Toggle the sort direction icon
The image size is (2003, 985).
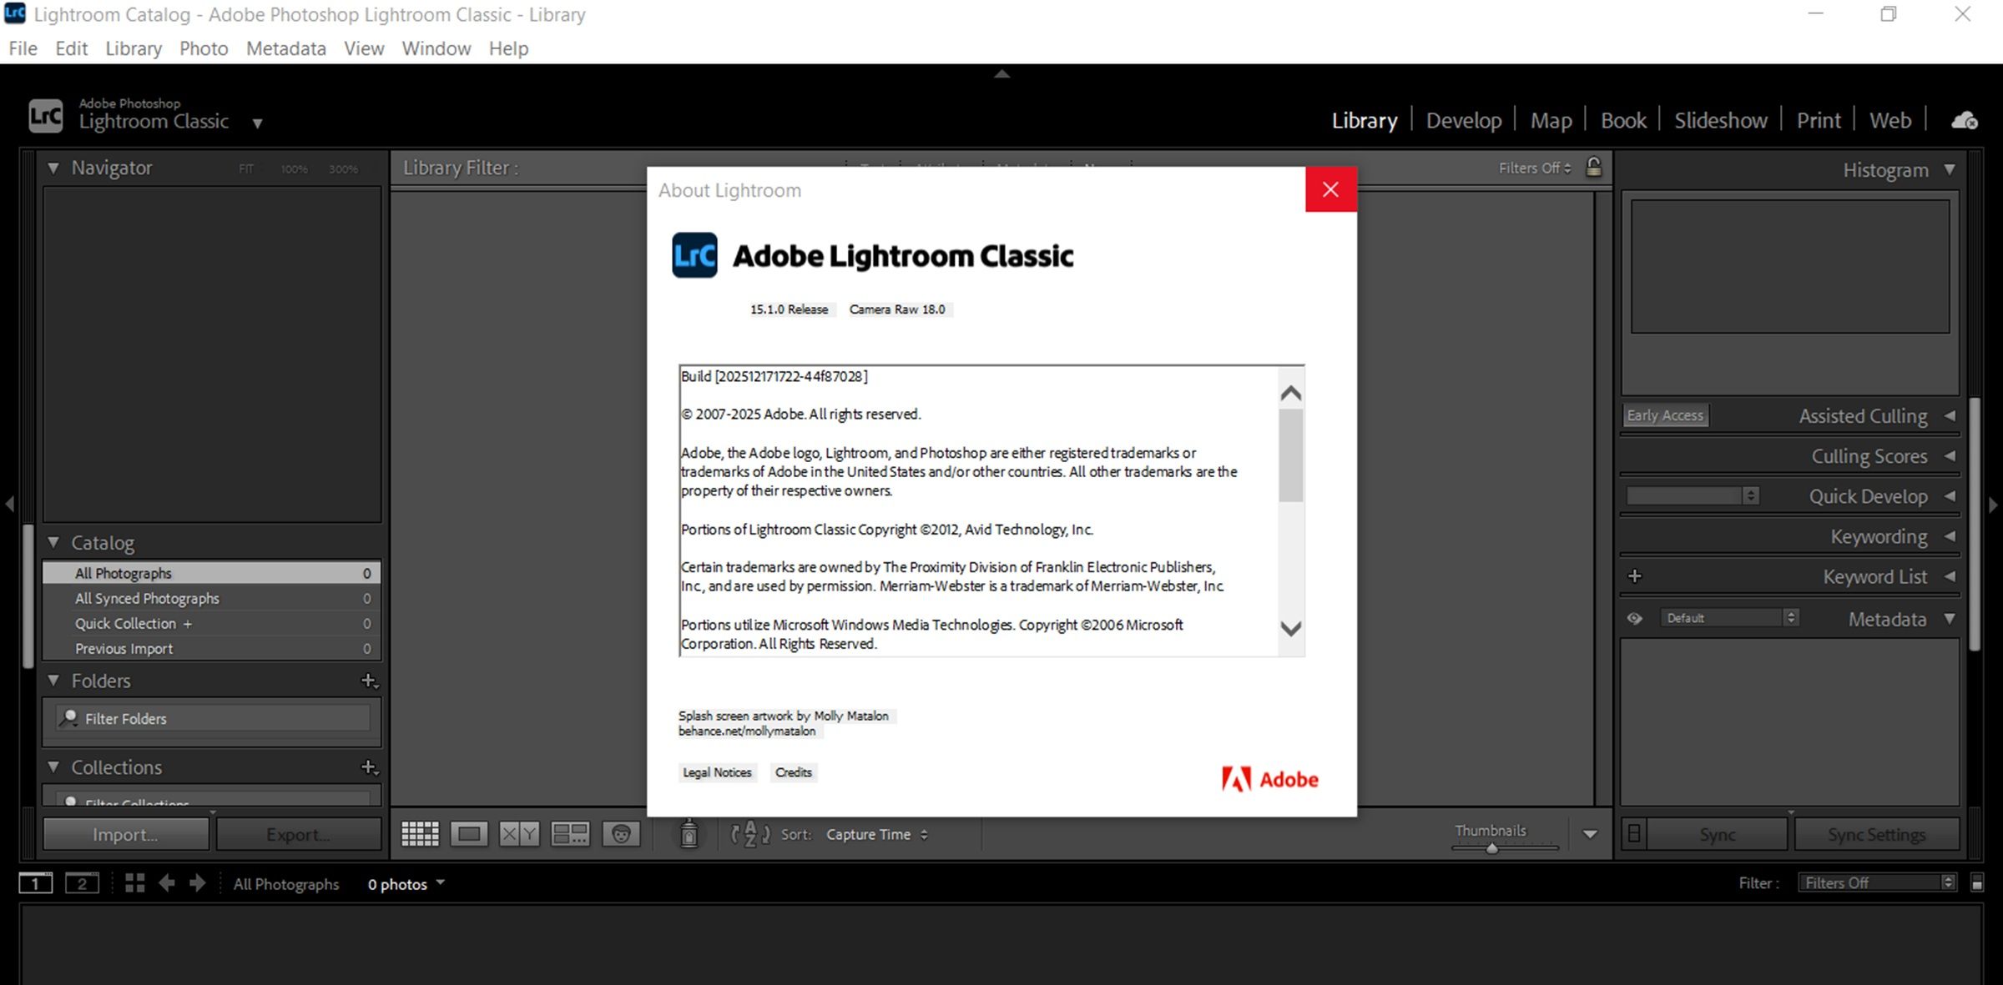pos(749,833)
